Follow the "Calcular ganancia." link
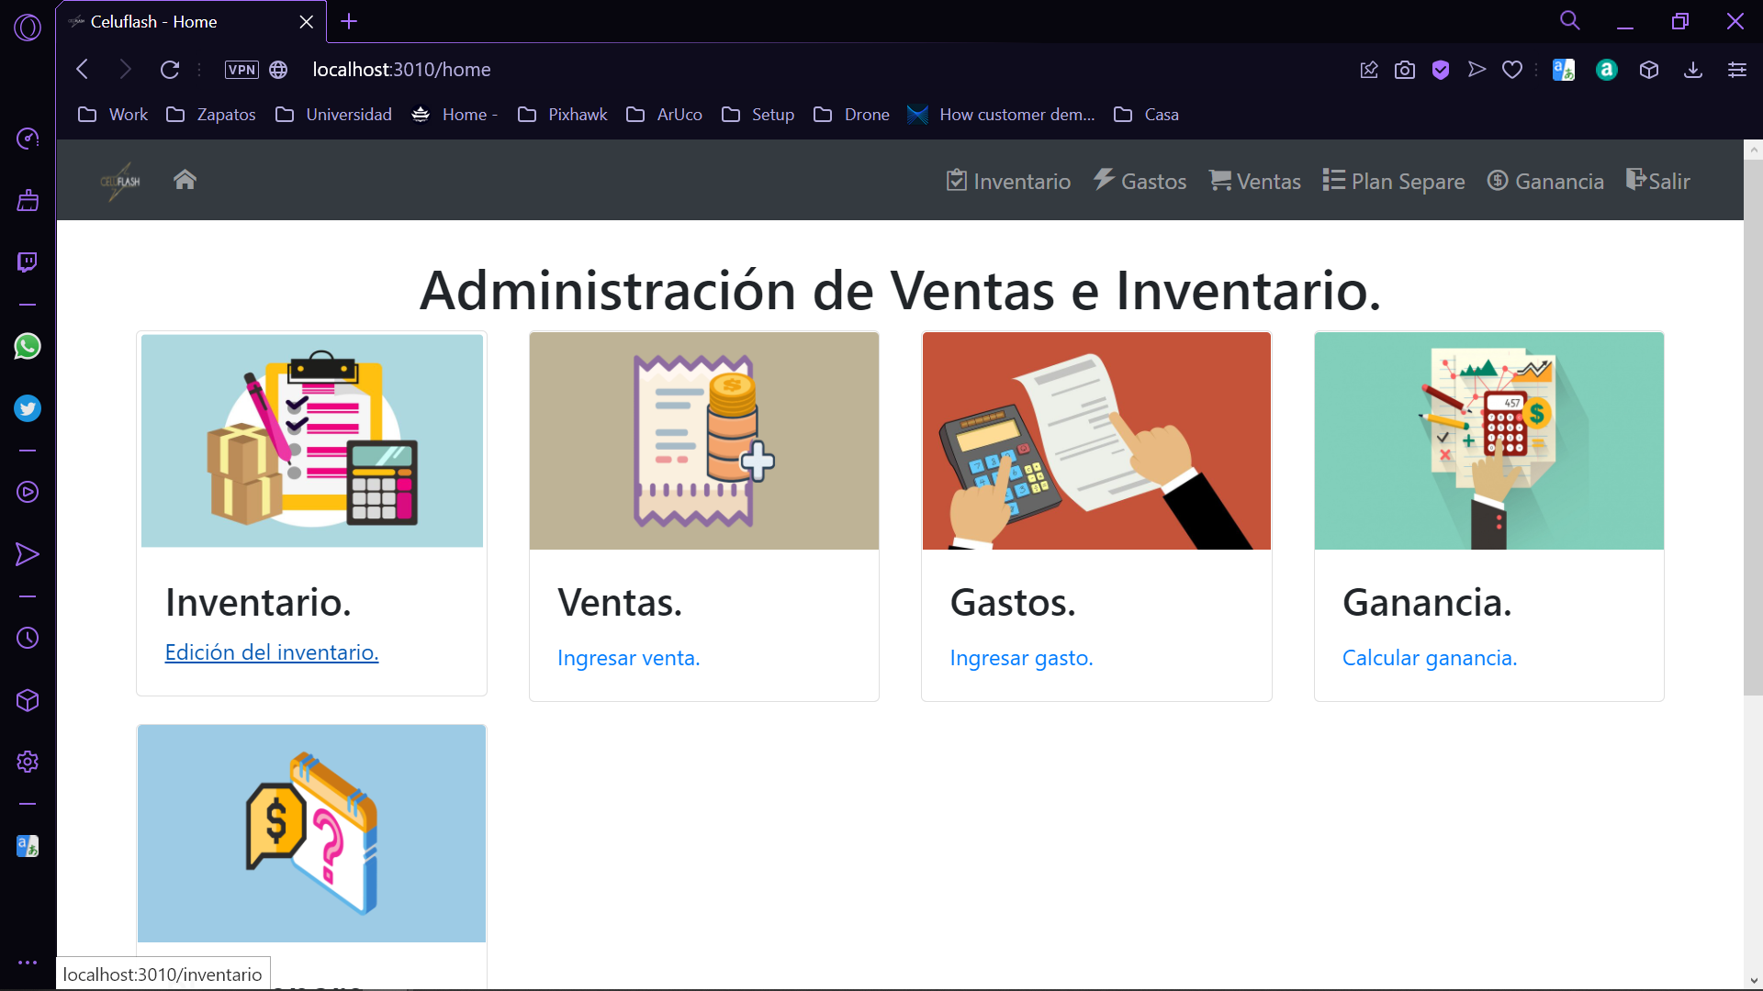The width and height of the screenshot is (1763, 991). click(x=1429, y=658)
